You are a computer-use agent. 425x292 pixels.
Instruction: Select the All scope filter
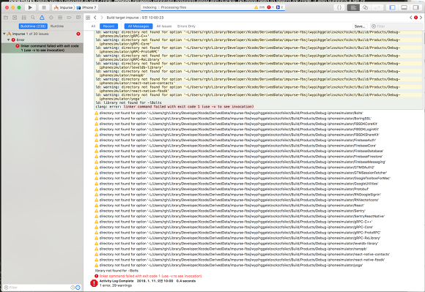[93, 26]
